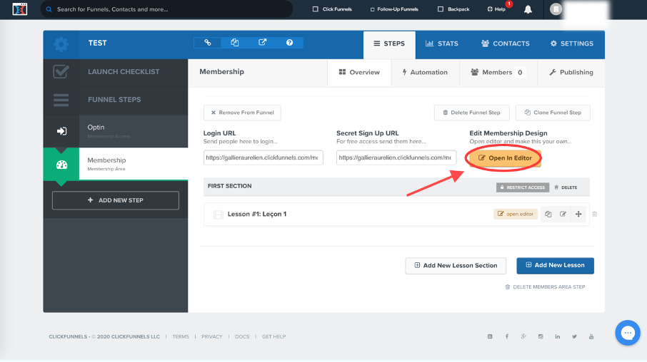Image resolution: width=647 pixels, height=362 pixels.
Task: Click the PRIVACY footer link
Action: pos(211,337)
